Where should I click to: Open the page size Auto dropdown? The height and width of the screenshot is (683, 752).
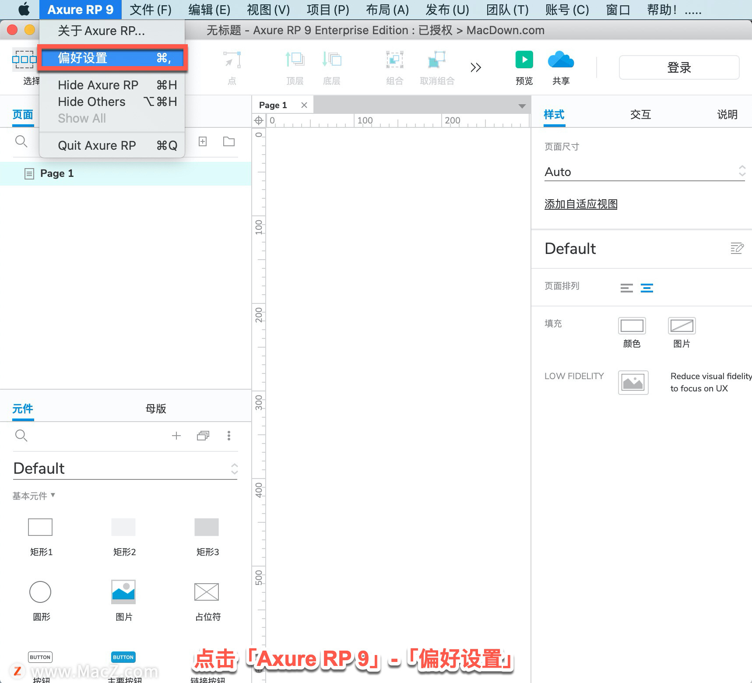(644, 172)
